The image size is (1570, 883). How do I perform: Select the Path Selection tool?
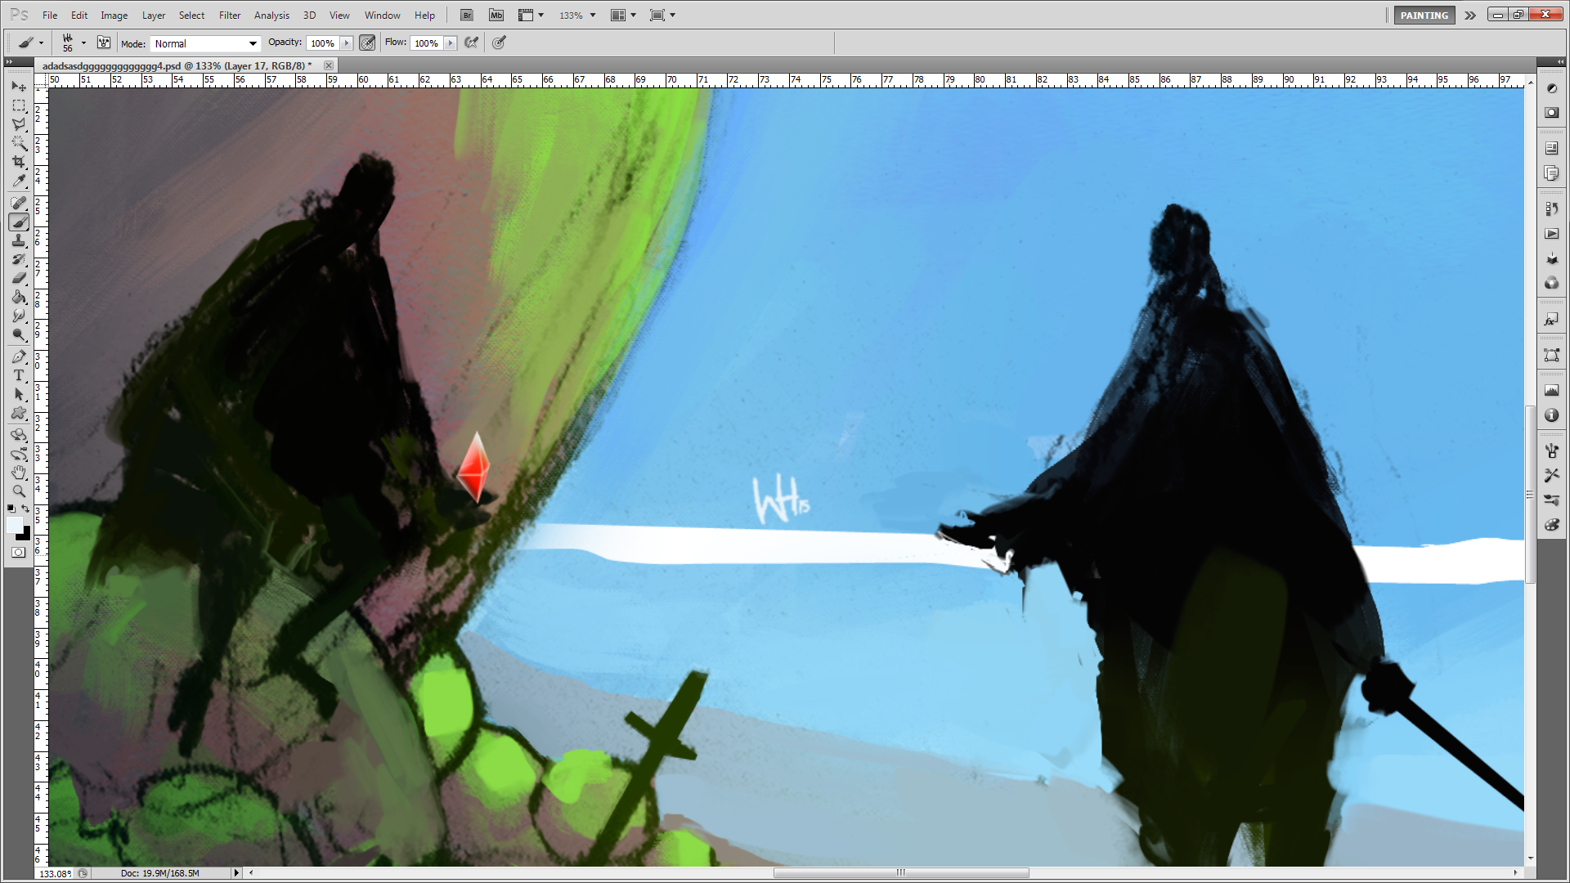point(19,394)
